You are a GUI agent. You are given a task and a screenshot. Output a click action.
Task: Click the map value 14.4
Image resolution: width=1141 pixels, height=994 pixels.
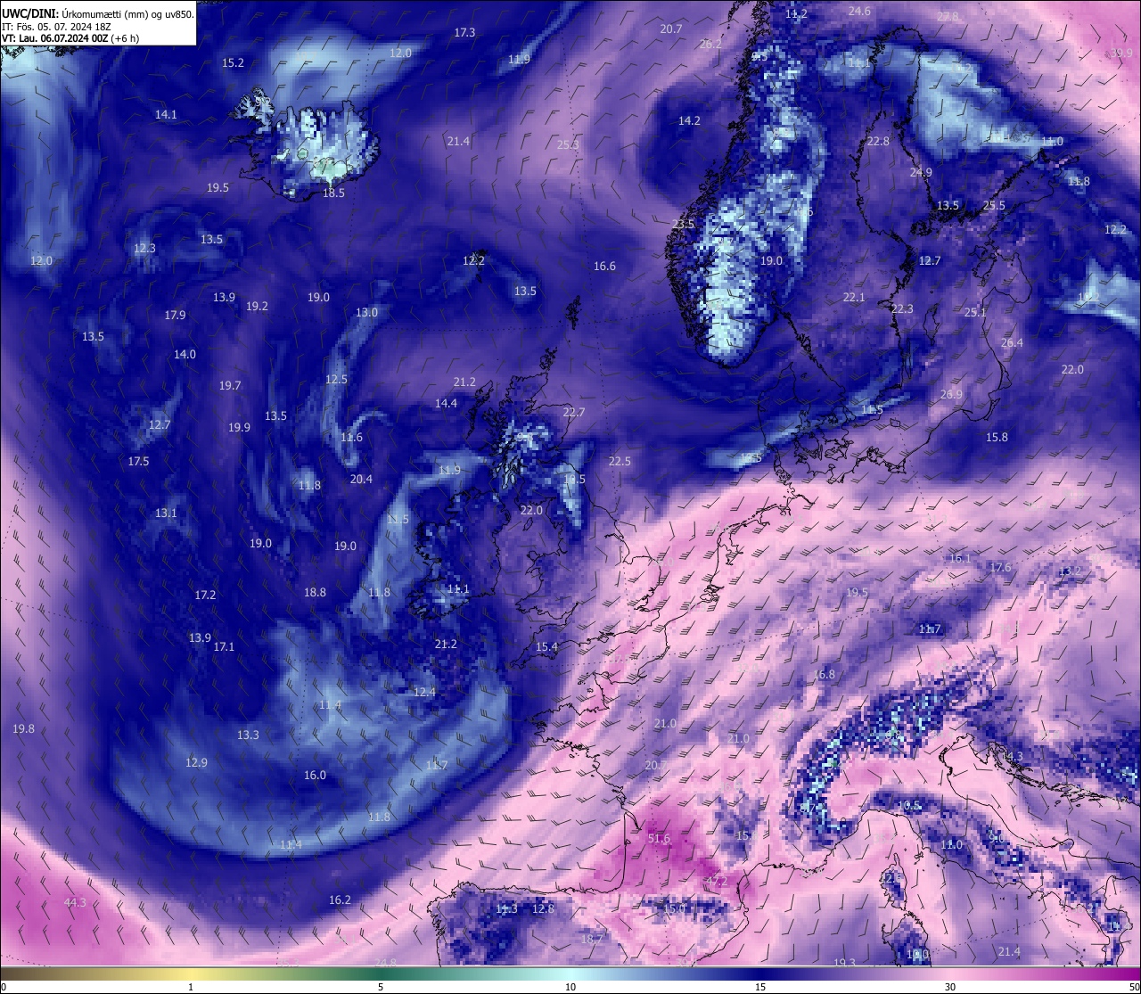click(x=446, y=404)
